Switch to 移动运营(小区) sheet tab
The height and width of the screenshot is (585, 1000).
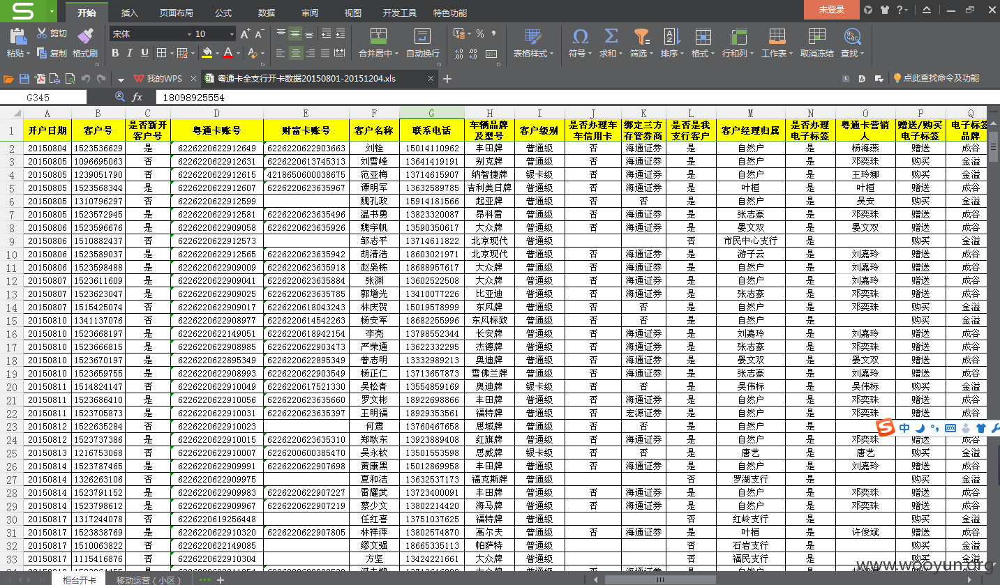[x=148, y=580]
